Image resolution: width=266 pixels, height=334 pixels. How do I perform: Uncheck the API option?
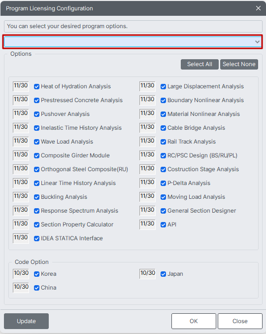(x=163, y=225)
